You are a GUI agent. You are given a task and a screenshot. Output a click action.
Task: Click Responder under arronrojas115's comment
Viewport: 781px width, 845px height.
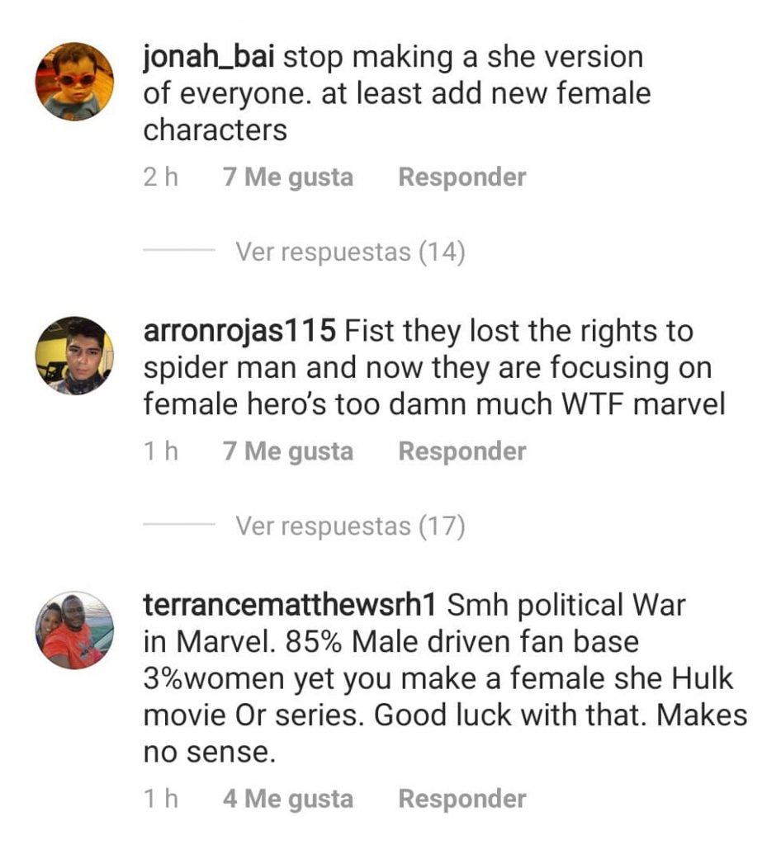point(462,451)
